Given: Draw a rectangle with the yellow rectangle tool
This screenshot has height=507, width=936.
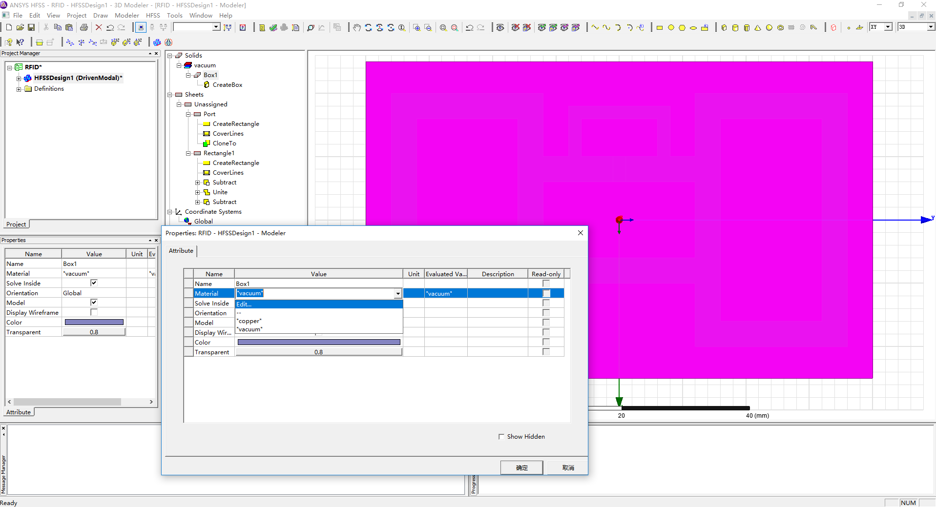Looking at the screenshot, I should (x=660, y=27).
